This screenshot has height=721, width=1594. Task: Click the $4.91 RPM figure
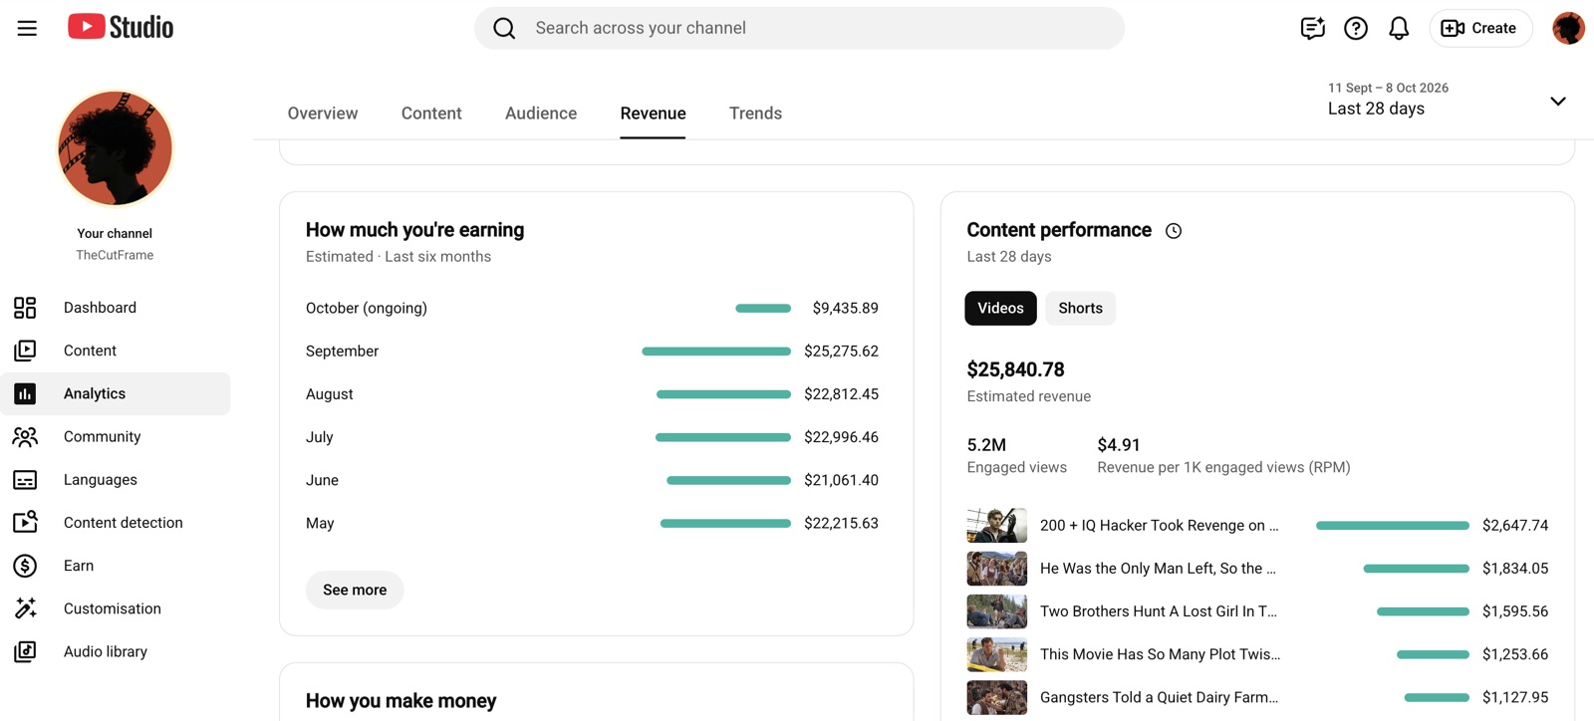pyautogui.click(x=1118, y=445)
